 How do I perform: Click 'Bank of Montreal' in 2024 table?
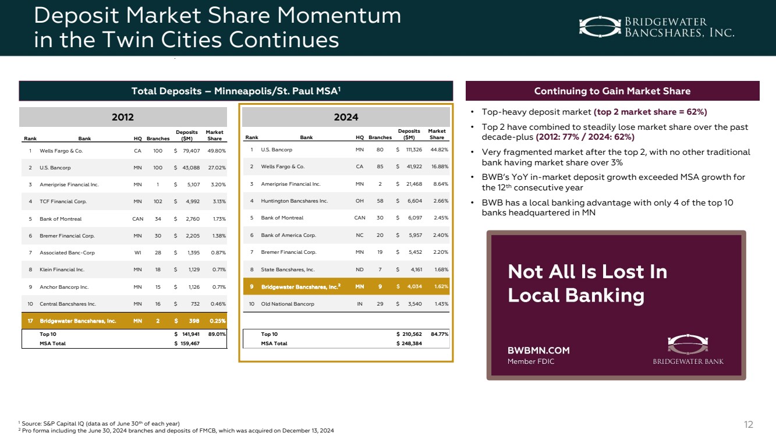[282, 218]
